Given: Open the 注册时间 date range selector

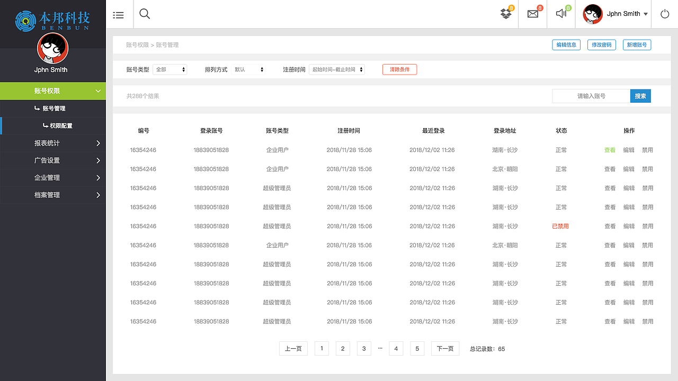Looking at the screenshot, I should tap(337, 69).
